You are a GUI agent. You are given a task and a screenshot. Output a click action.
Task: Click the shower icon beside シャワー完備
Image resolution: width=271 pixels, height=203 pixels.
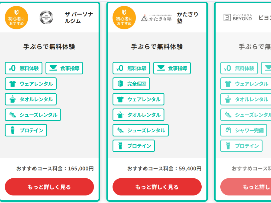point(228,130)
